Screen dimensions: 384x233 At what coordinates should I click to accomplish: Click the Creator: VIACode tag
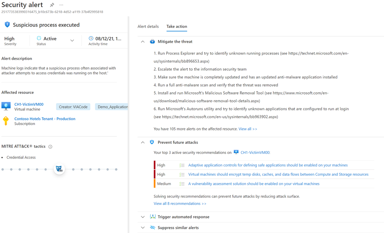point(73,107)
